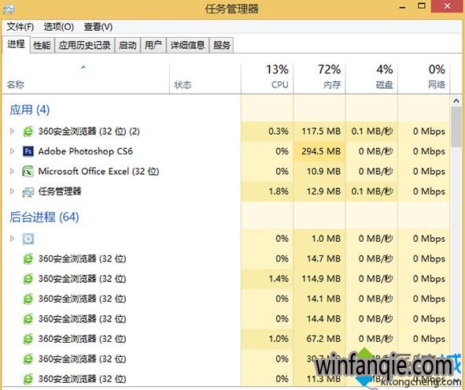Screen dimensions: 465x390
Task: Click the 12.9 MB memory value
Action: tap(323, 191)
